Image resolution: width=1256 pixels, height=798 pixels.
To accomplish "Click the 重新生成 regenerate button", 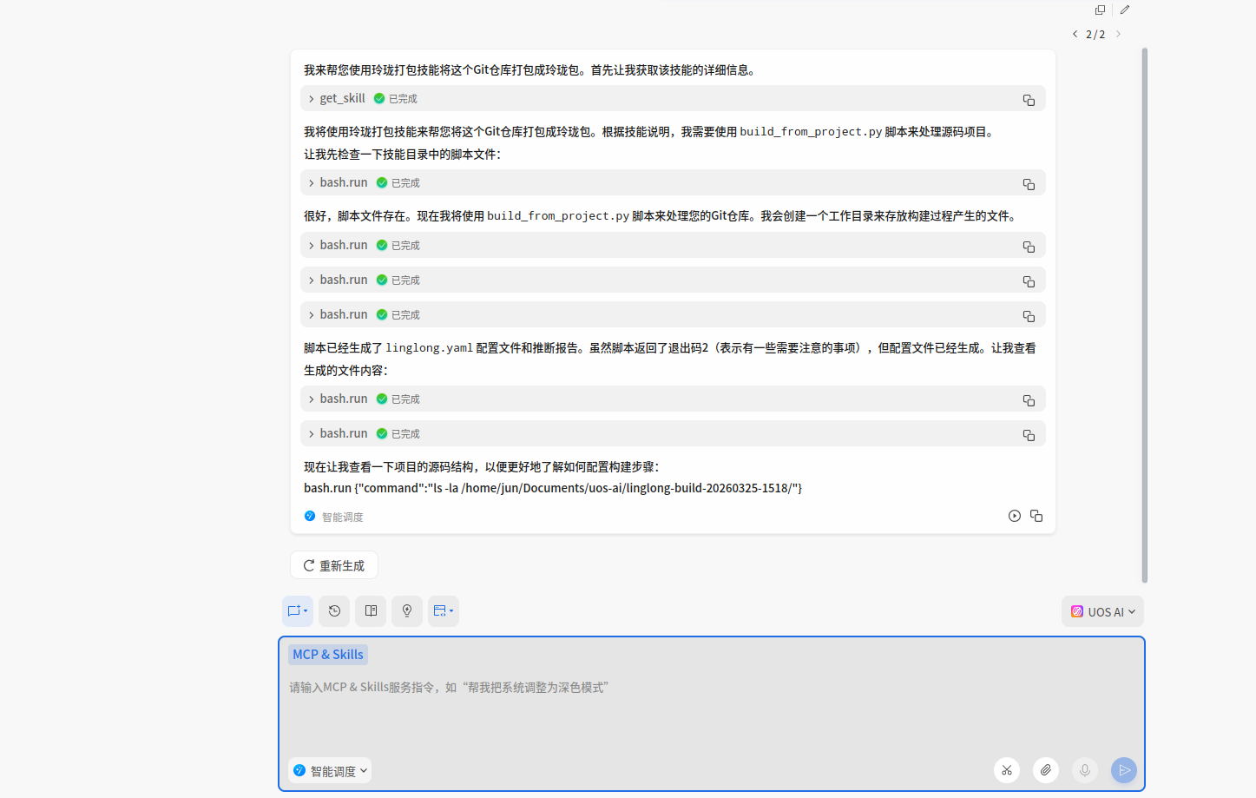I will [x=334, y=565].
